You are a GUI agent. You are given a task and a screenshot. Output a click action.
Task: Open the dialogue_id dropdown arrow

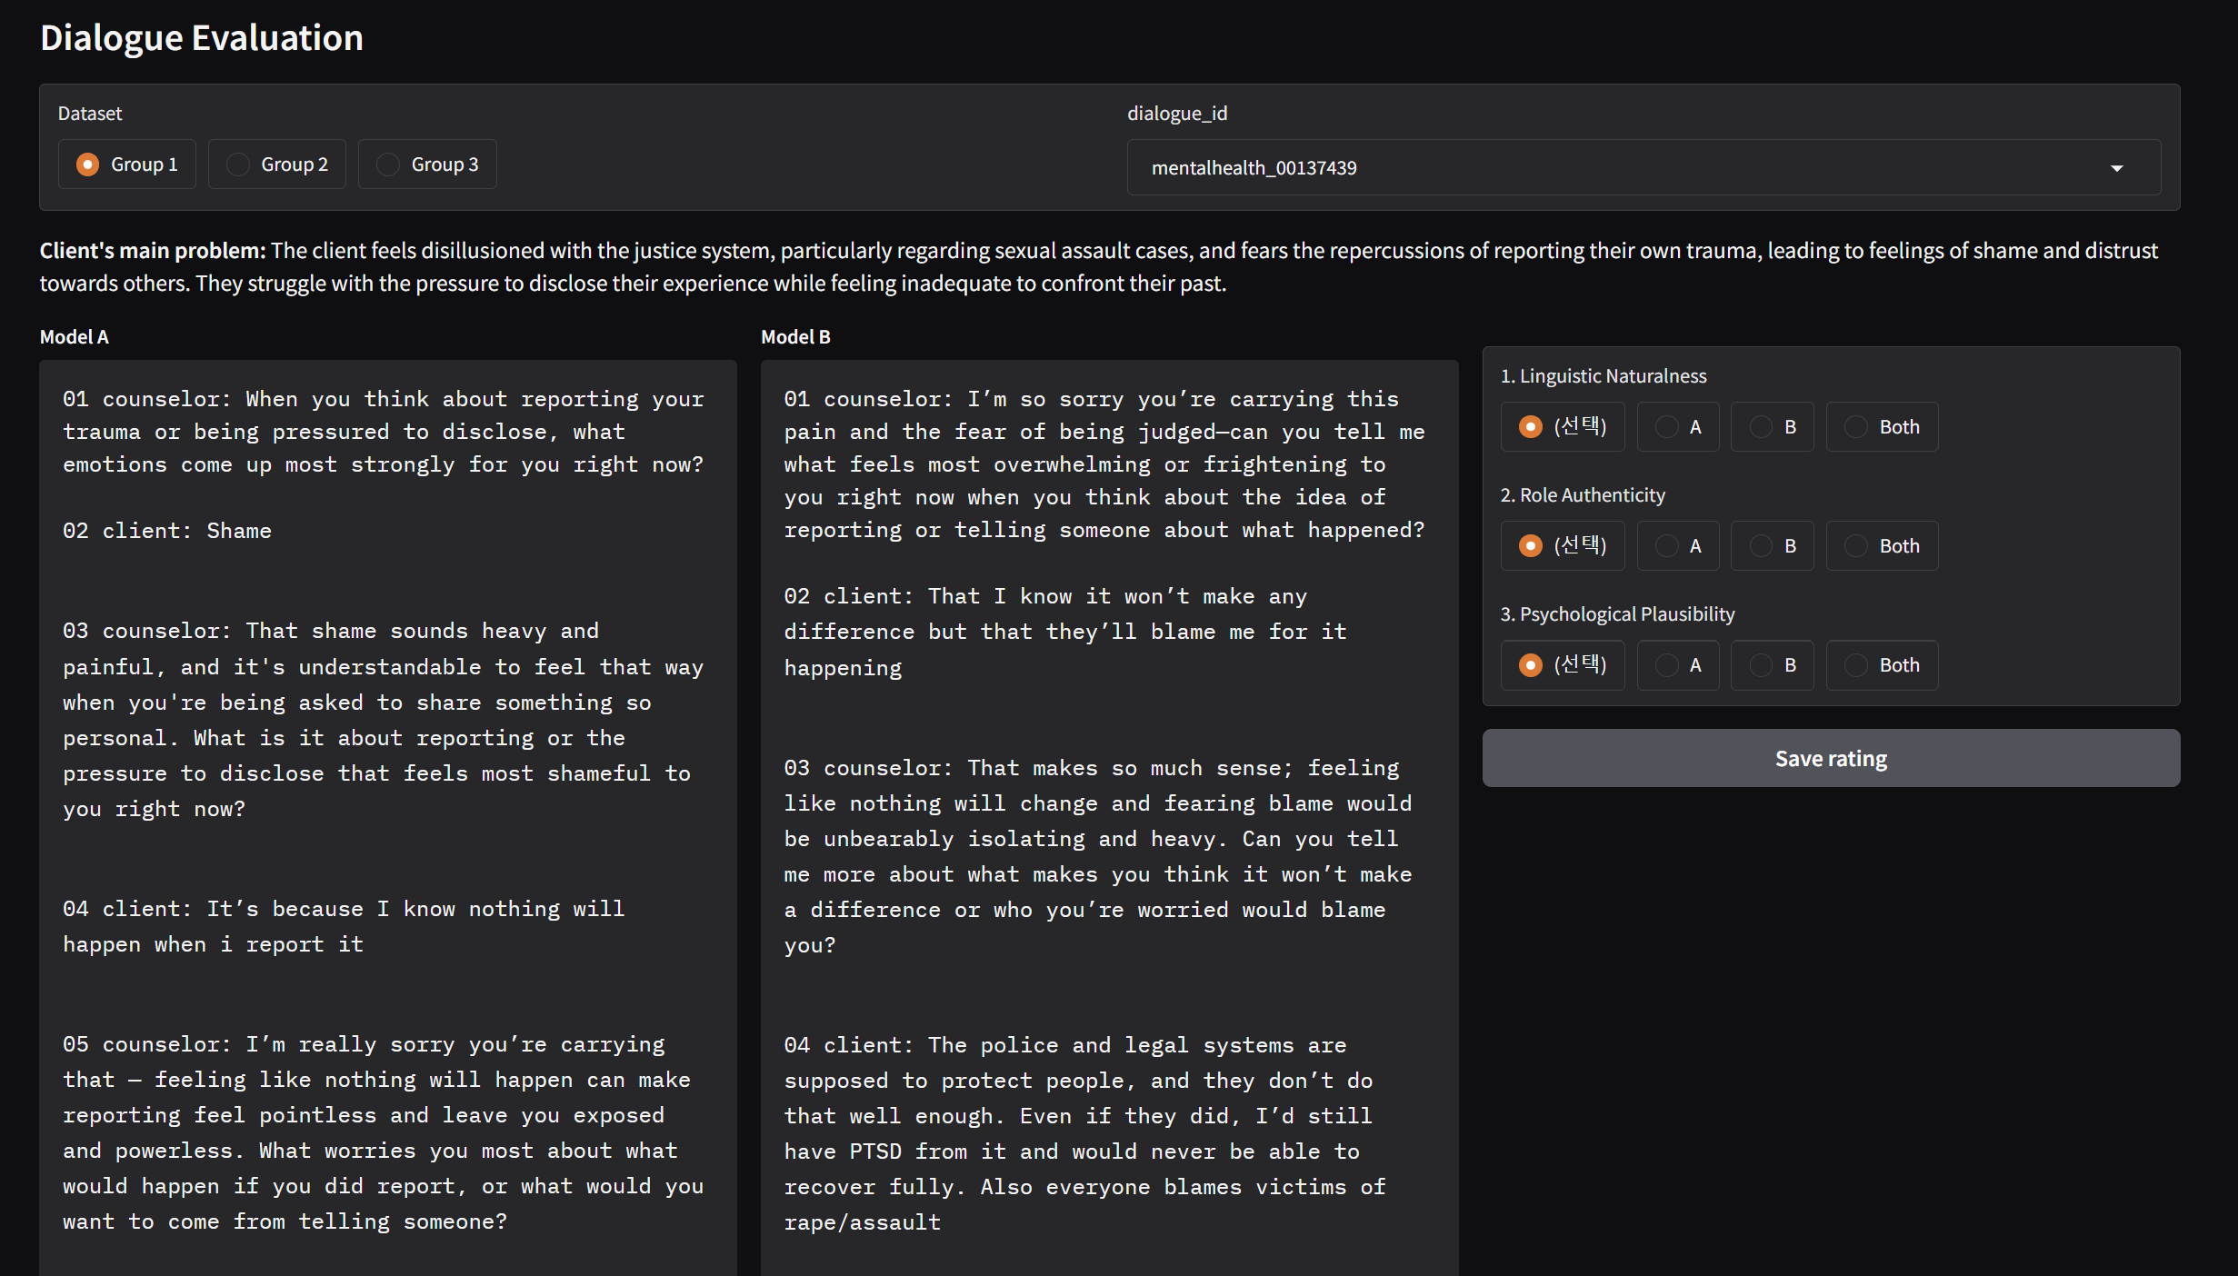coord(2116,168)
